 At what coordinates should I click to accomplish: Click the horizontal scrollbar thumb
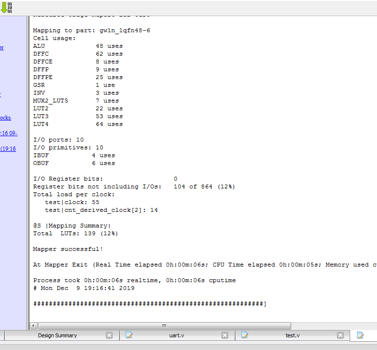[164, 326]
